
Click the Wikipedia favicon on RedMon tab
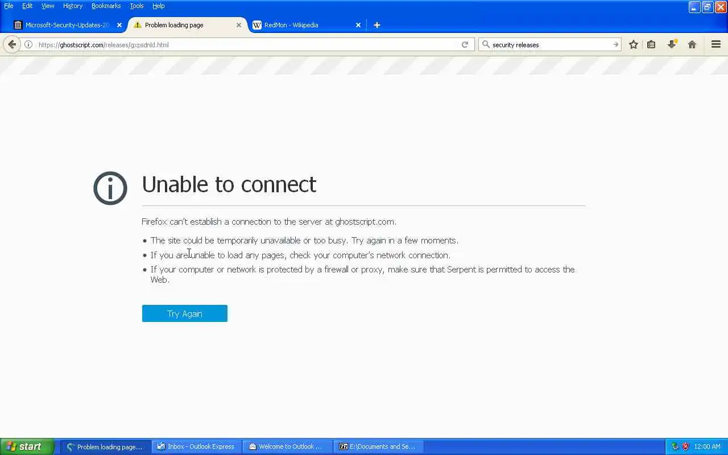pos(257,25)
